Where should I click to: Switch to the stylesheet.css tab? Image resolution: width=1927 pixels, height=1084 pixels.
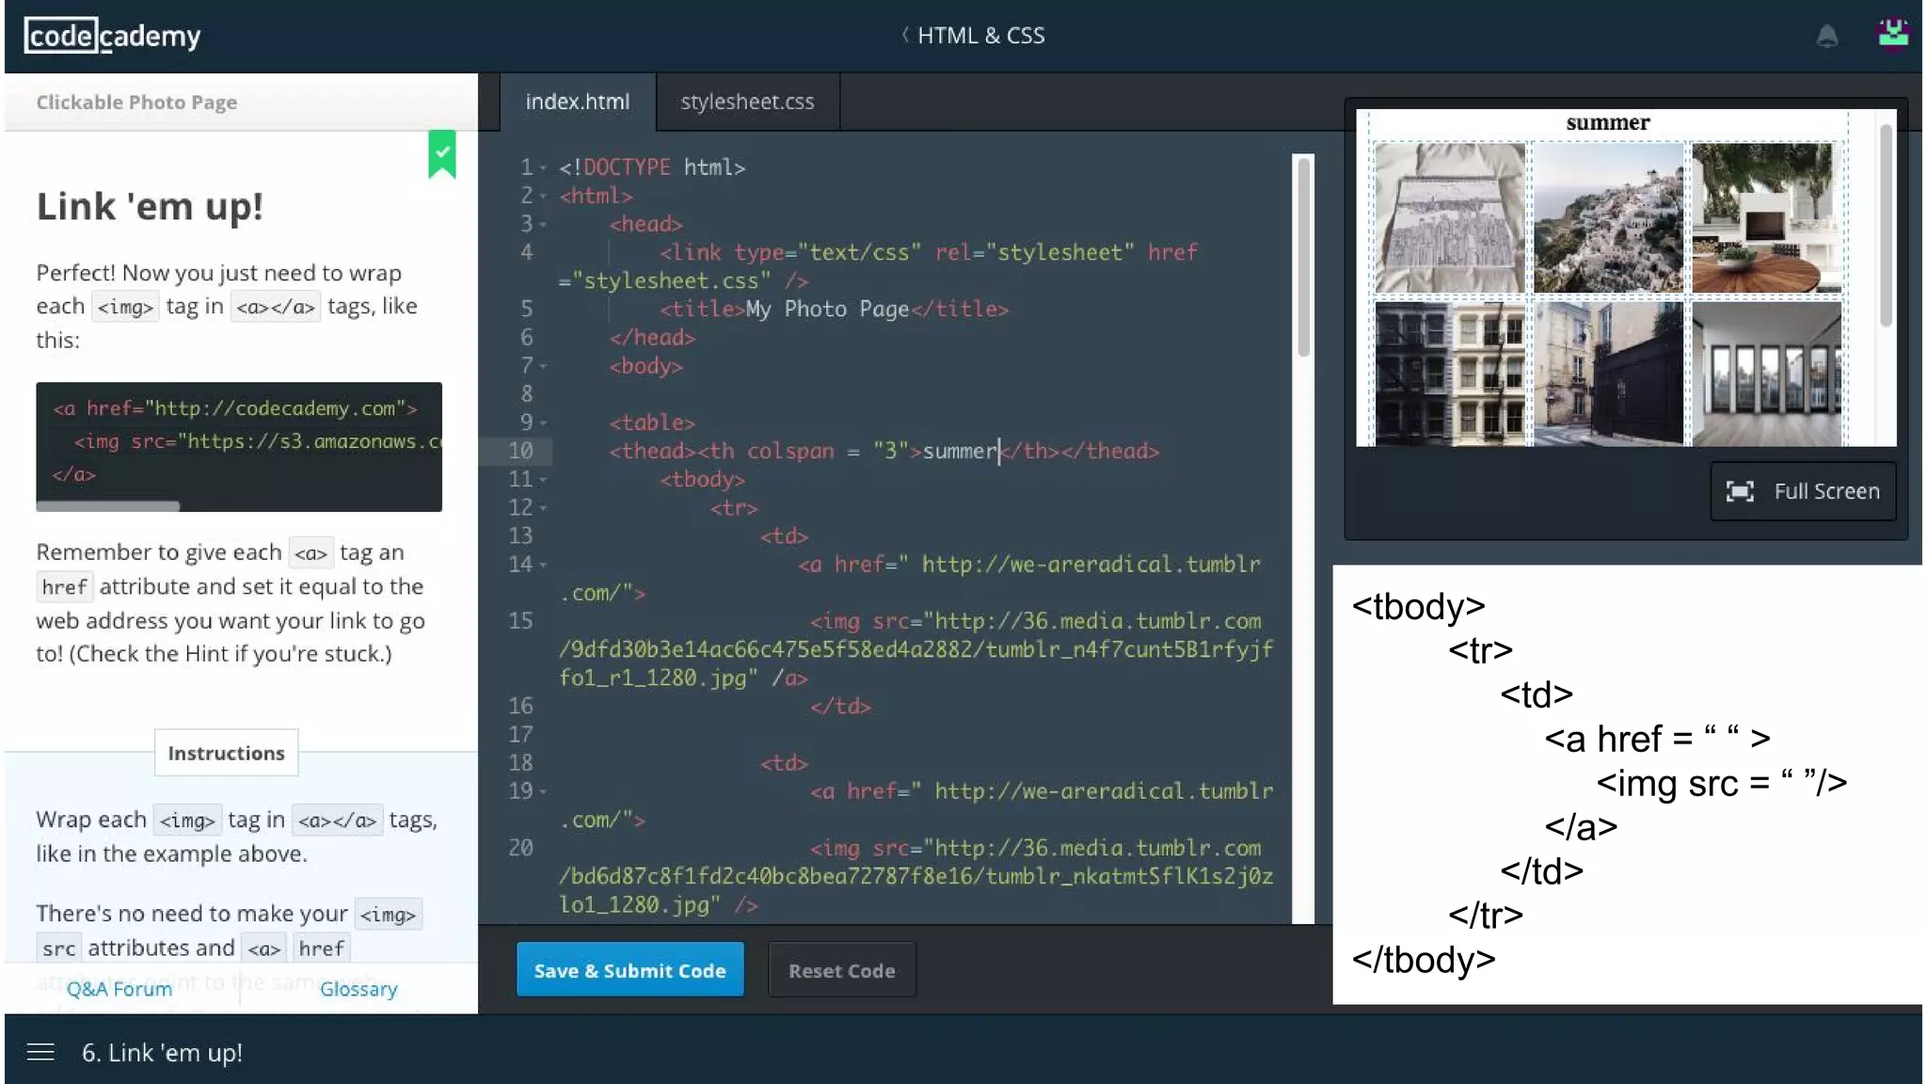tap(747, 102)
